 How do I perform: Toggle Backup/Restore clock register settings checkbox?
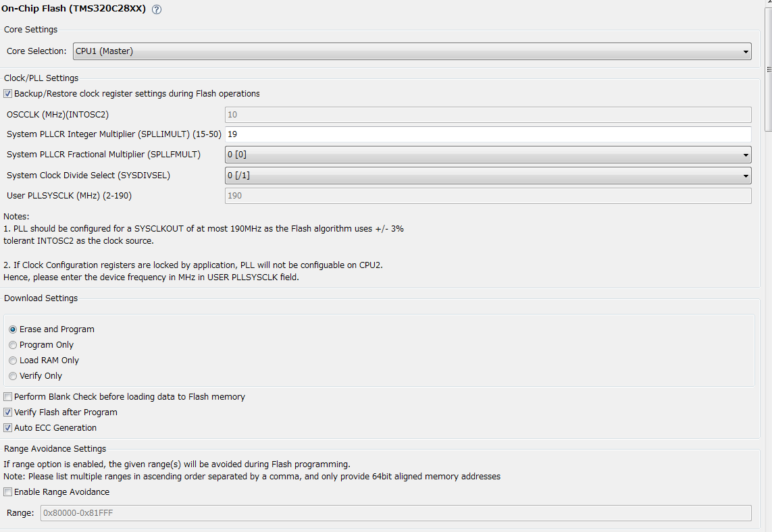coord(8,94)
